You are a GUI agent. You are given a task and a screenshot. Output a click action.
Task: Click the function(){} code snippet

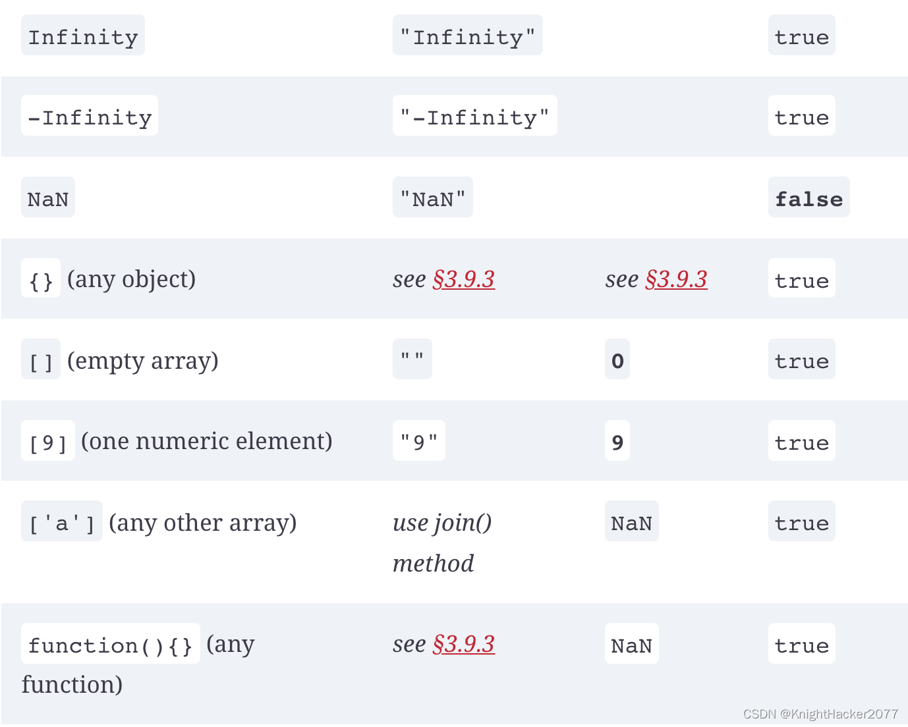[111, 644]
